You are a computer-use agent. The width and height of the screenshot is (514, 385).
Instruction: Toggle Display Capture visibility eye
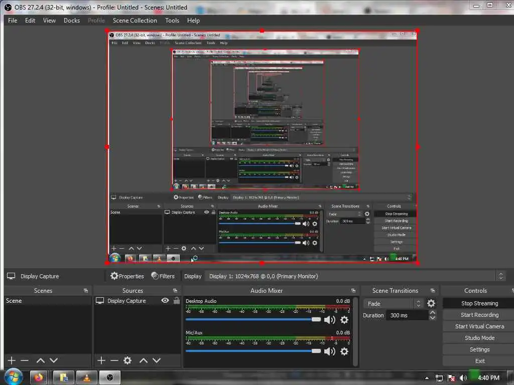pos(165,300)
